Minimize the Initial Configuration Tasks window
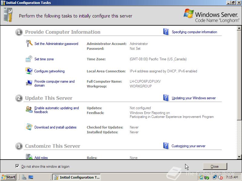Viewport: 242px width, 181px height. pyautogui.click(x=229, y=3)
